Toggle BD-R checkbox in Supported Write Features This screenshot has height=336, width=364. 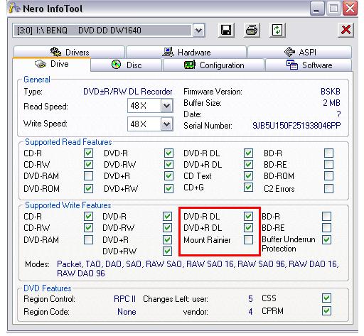point(326,216)
